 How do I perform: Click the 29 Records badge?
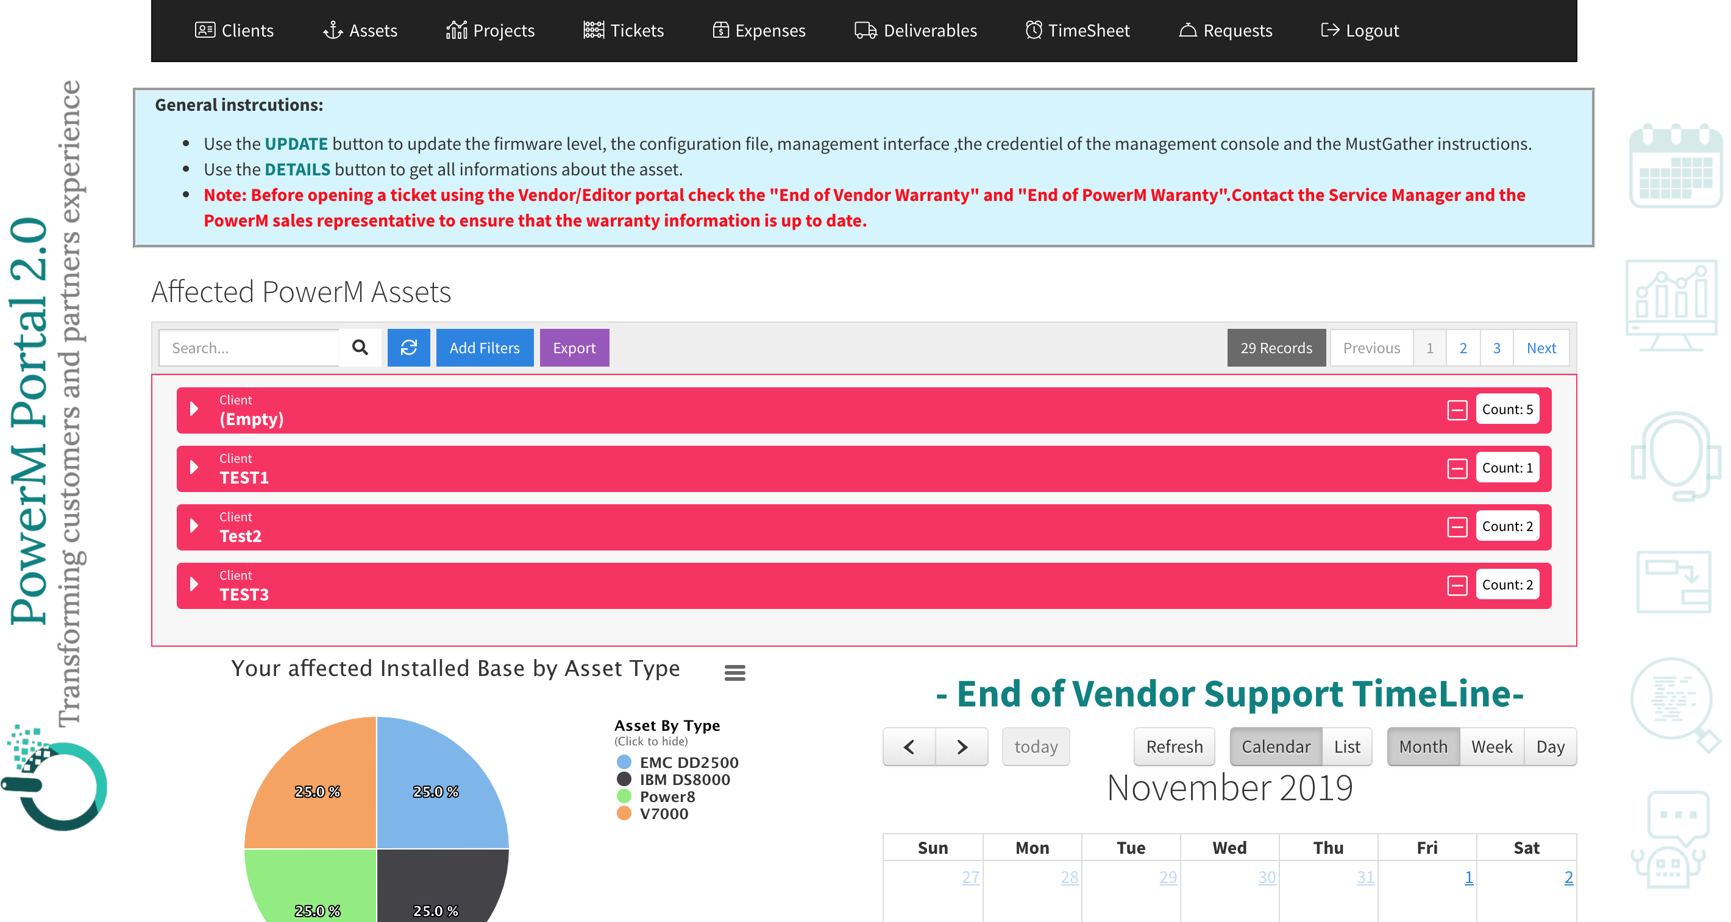(x=1276, y=347)
